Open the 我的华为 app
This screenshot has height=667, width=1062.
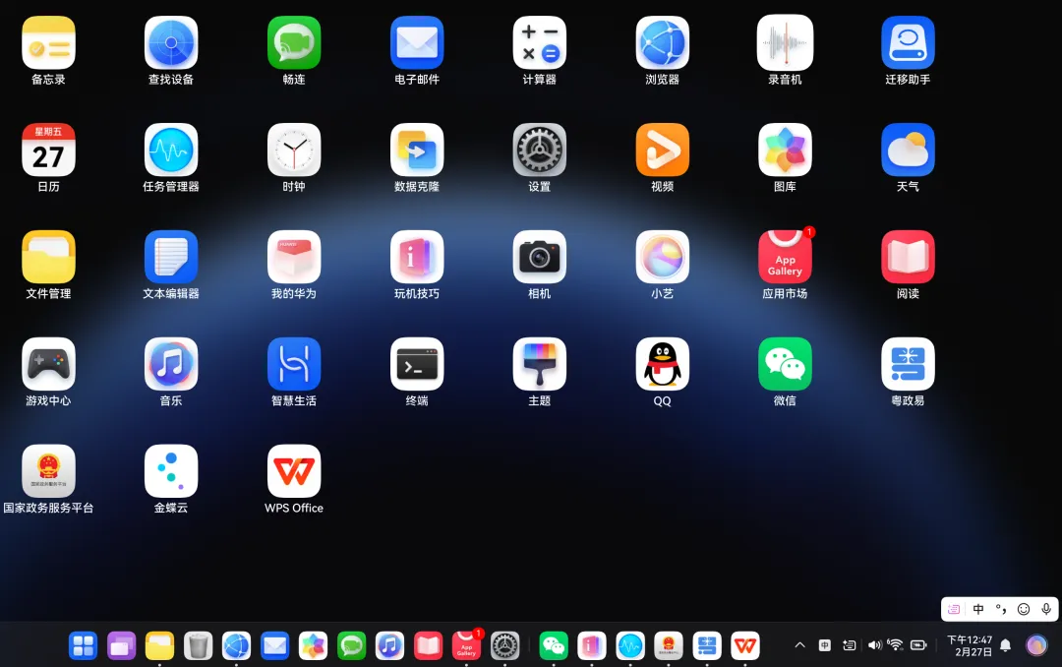coord(294,257)
